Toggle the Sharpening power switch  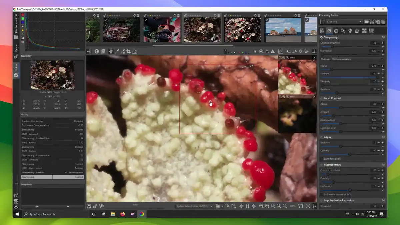coord(321,37)
